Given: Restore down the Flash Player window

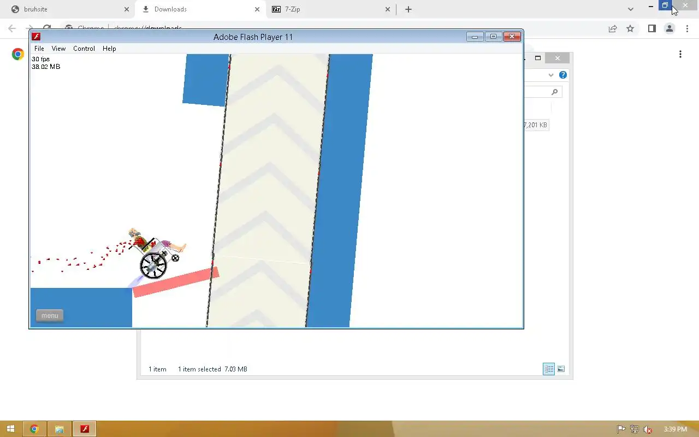Looking at the screenshot, I should tap(494, 37).
